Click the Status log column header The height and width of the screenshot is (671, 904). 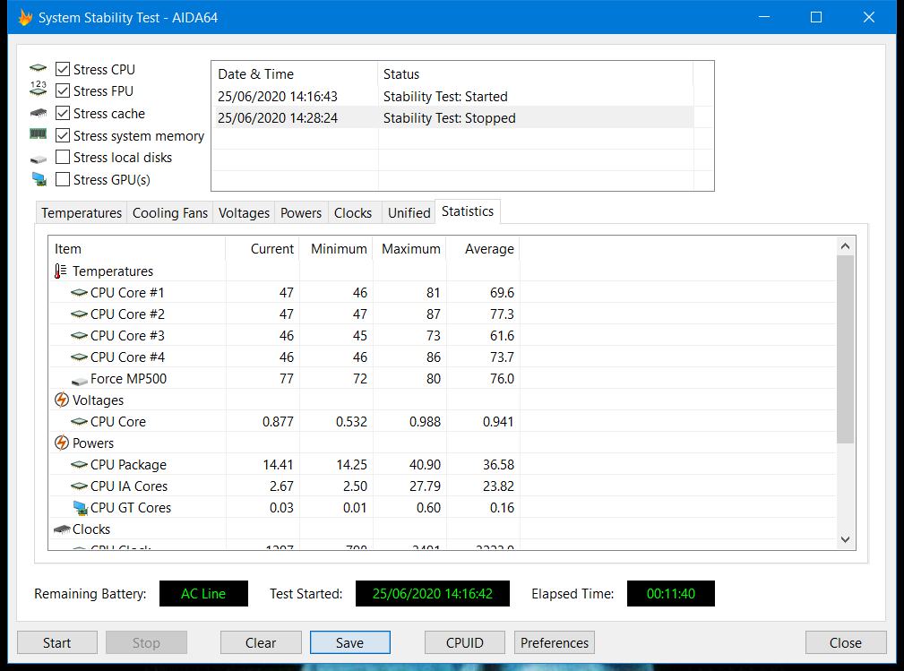(536, 73)
